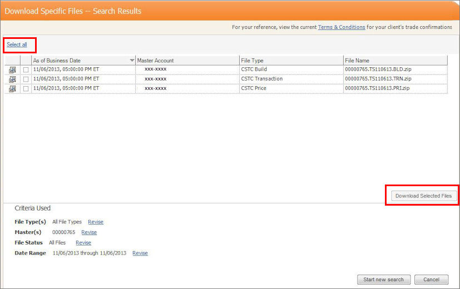Click the details icon for CSTC Price row

[x=12, y=88]
